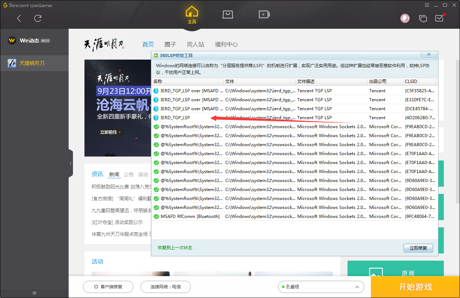Open the 积极鼓励阳光比赛 news item

tap(121, 187)
